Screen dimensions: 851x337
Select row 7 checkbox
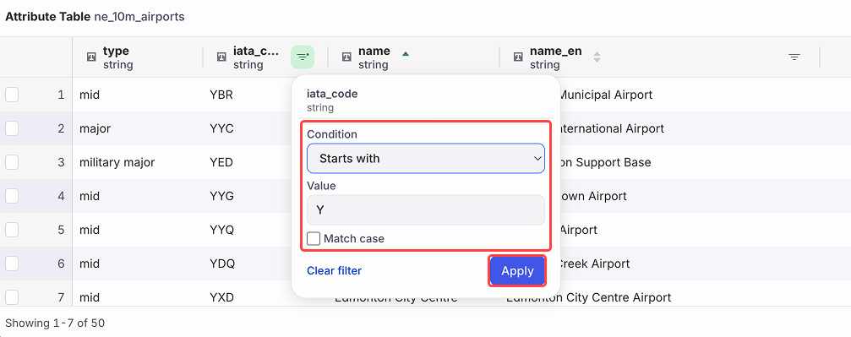(11, 297)
